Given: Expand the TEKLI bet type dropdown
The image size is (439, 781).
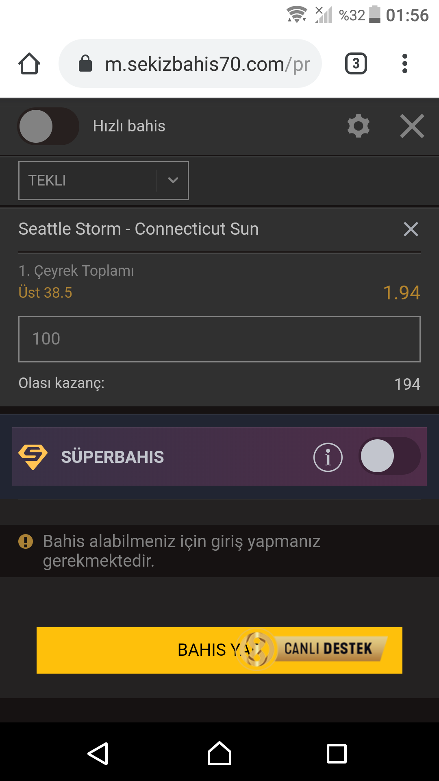Looking at the screenshot, I should (x=104, y=181).
